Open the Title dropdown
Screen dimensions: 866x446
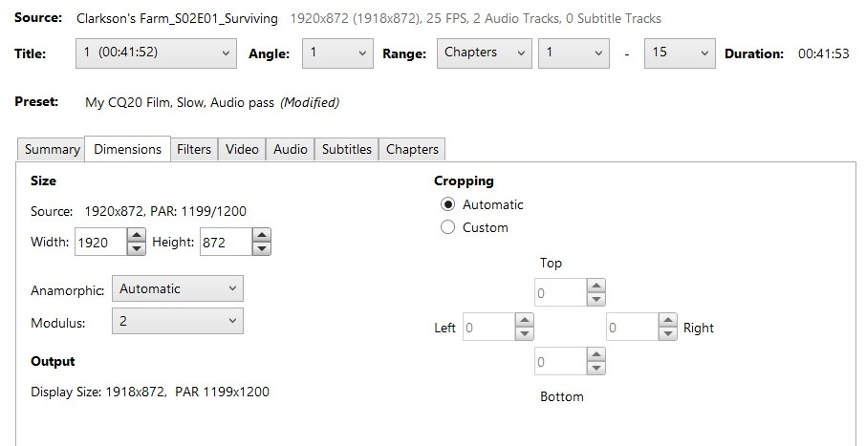[157, 53]
